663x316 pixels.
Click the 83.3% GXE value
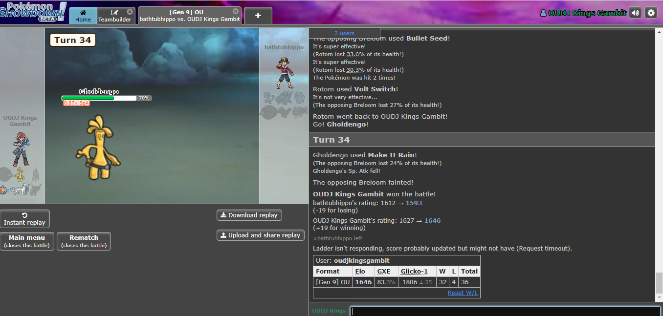point(386,282)
